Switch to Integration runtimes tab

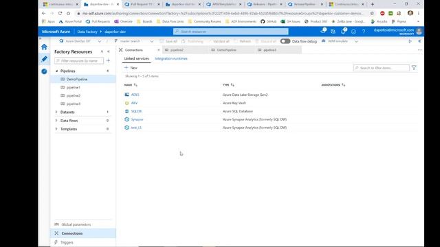(x=171, y=58)
